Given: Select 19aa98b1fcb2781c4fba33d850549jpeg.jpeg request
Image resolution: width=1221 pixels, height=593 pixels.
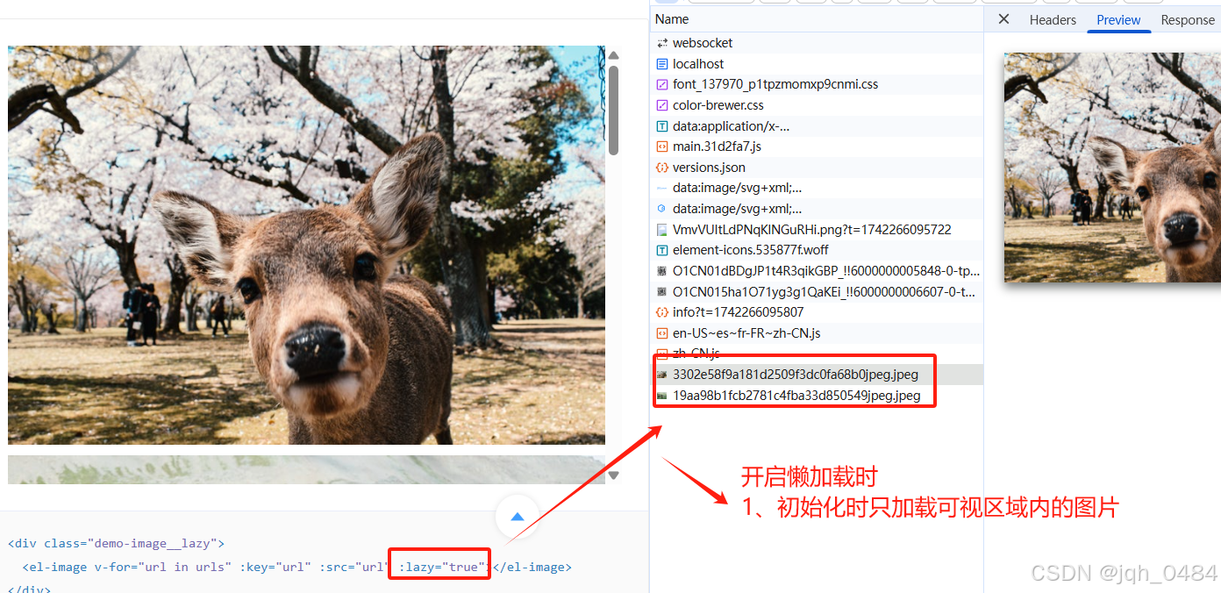Looking at the screenshot, I should tap(817, 396).
